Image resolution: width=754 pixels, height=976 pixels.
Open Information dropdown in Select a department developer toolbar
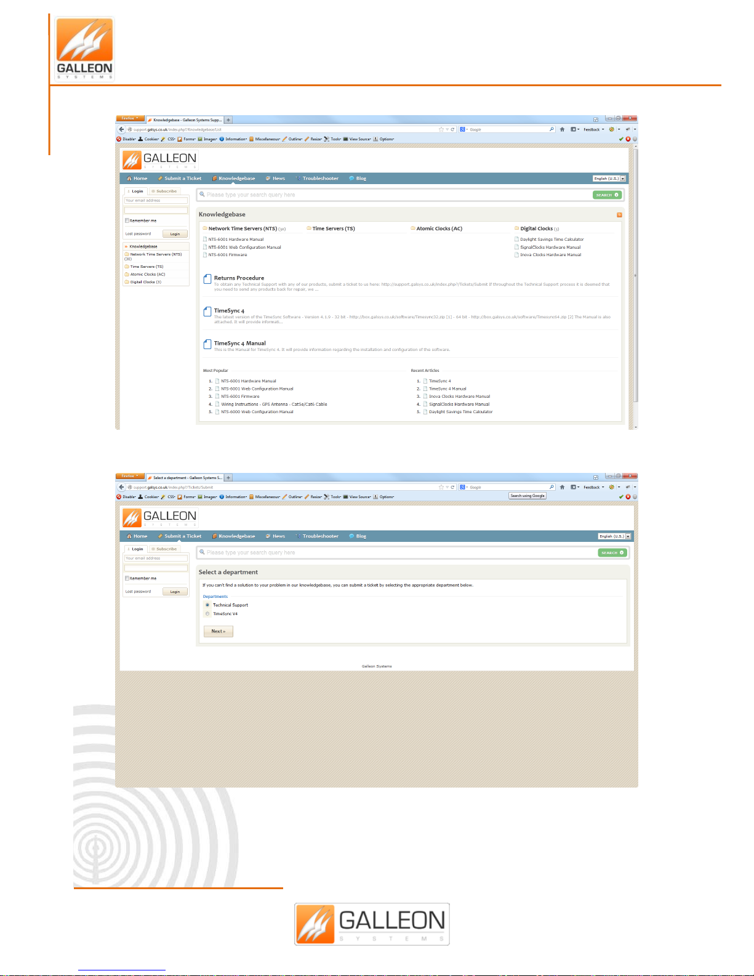click(x=233, y=497)
